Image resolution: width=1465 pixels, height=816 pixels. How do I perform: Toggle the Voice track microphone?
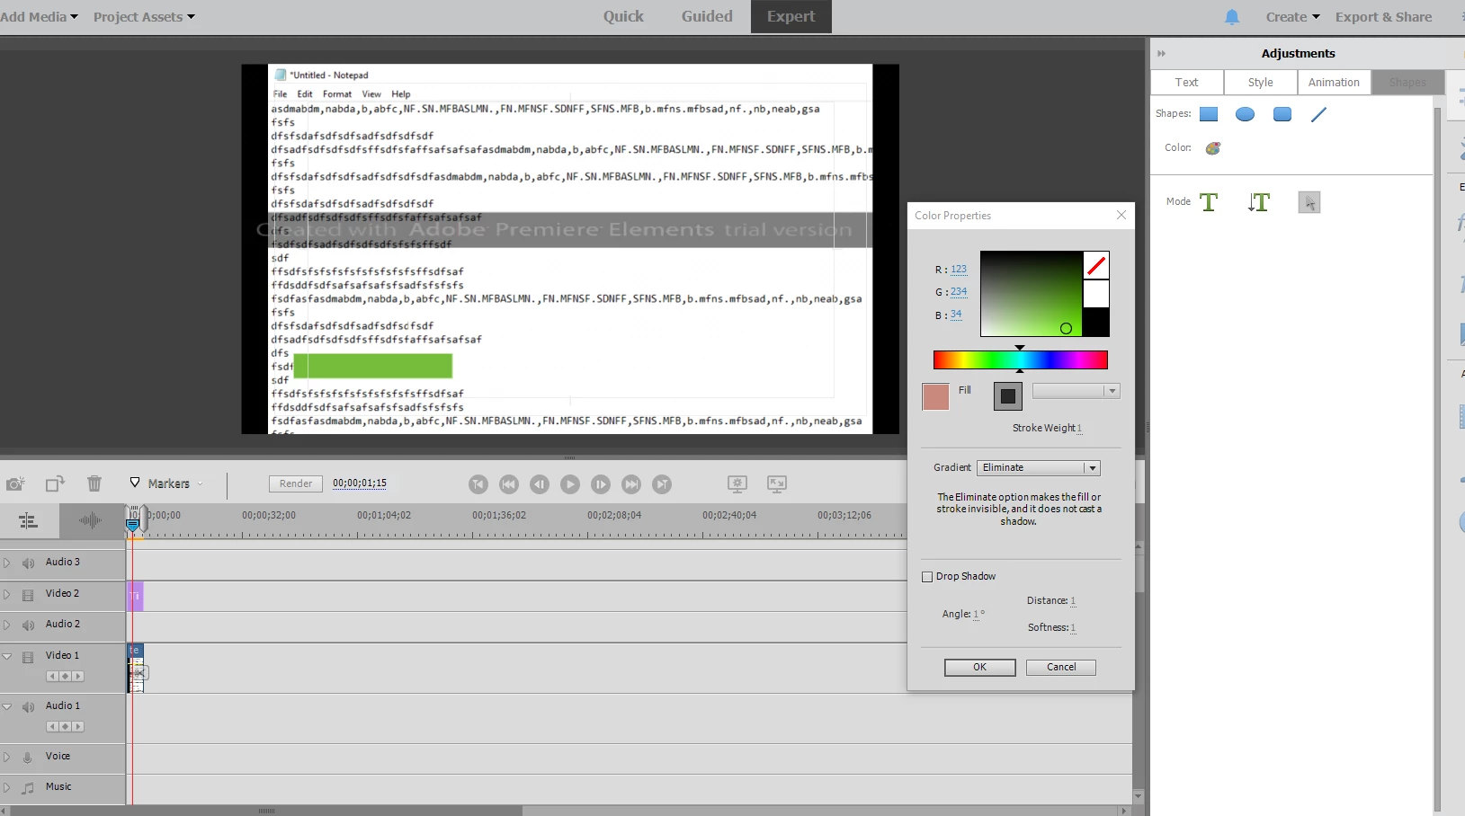(28, 758)
